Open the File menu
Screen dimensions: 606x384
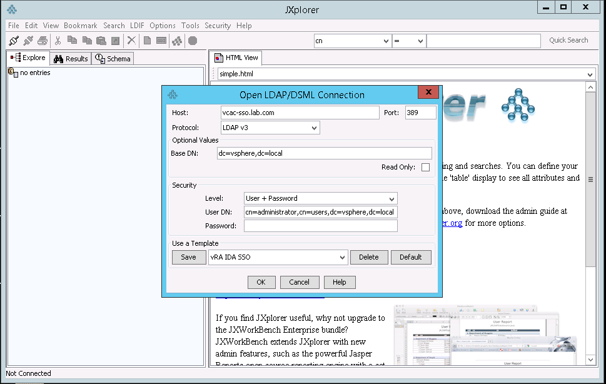(x=14, y=26)
